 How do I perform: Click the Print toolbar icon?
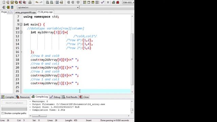[30, 2]
